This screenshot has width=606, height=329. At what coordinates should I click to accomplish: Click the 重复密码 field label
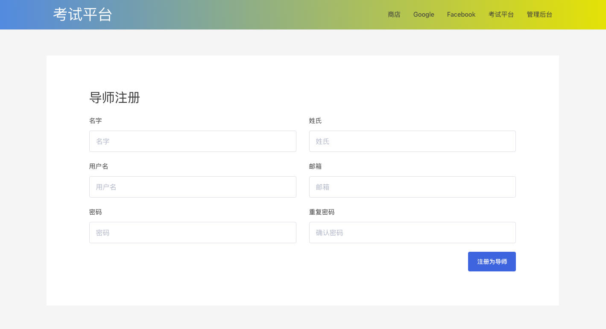point(322,212)
